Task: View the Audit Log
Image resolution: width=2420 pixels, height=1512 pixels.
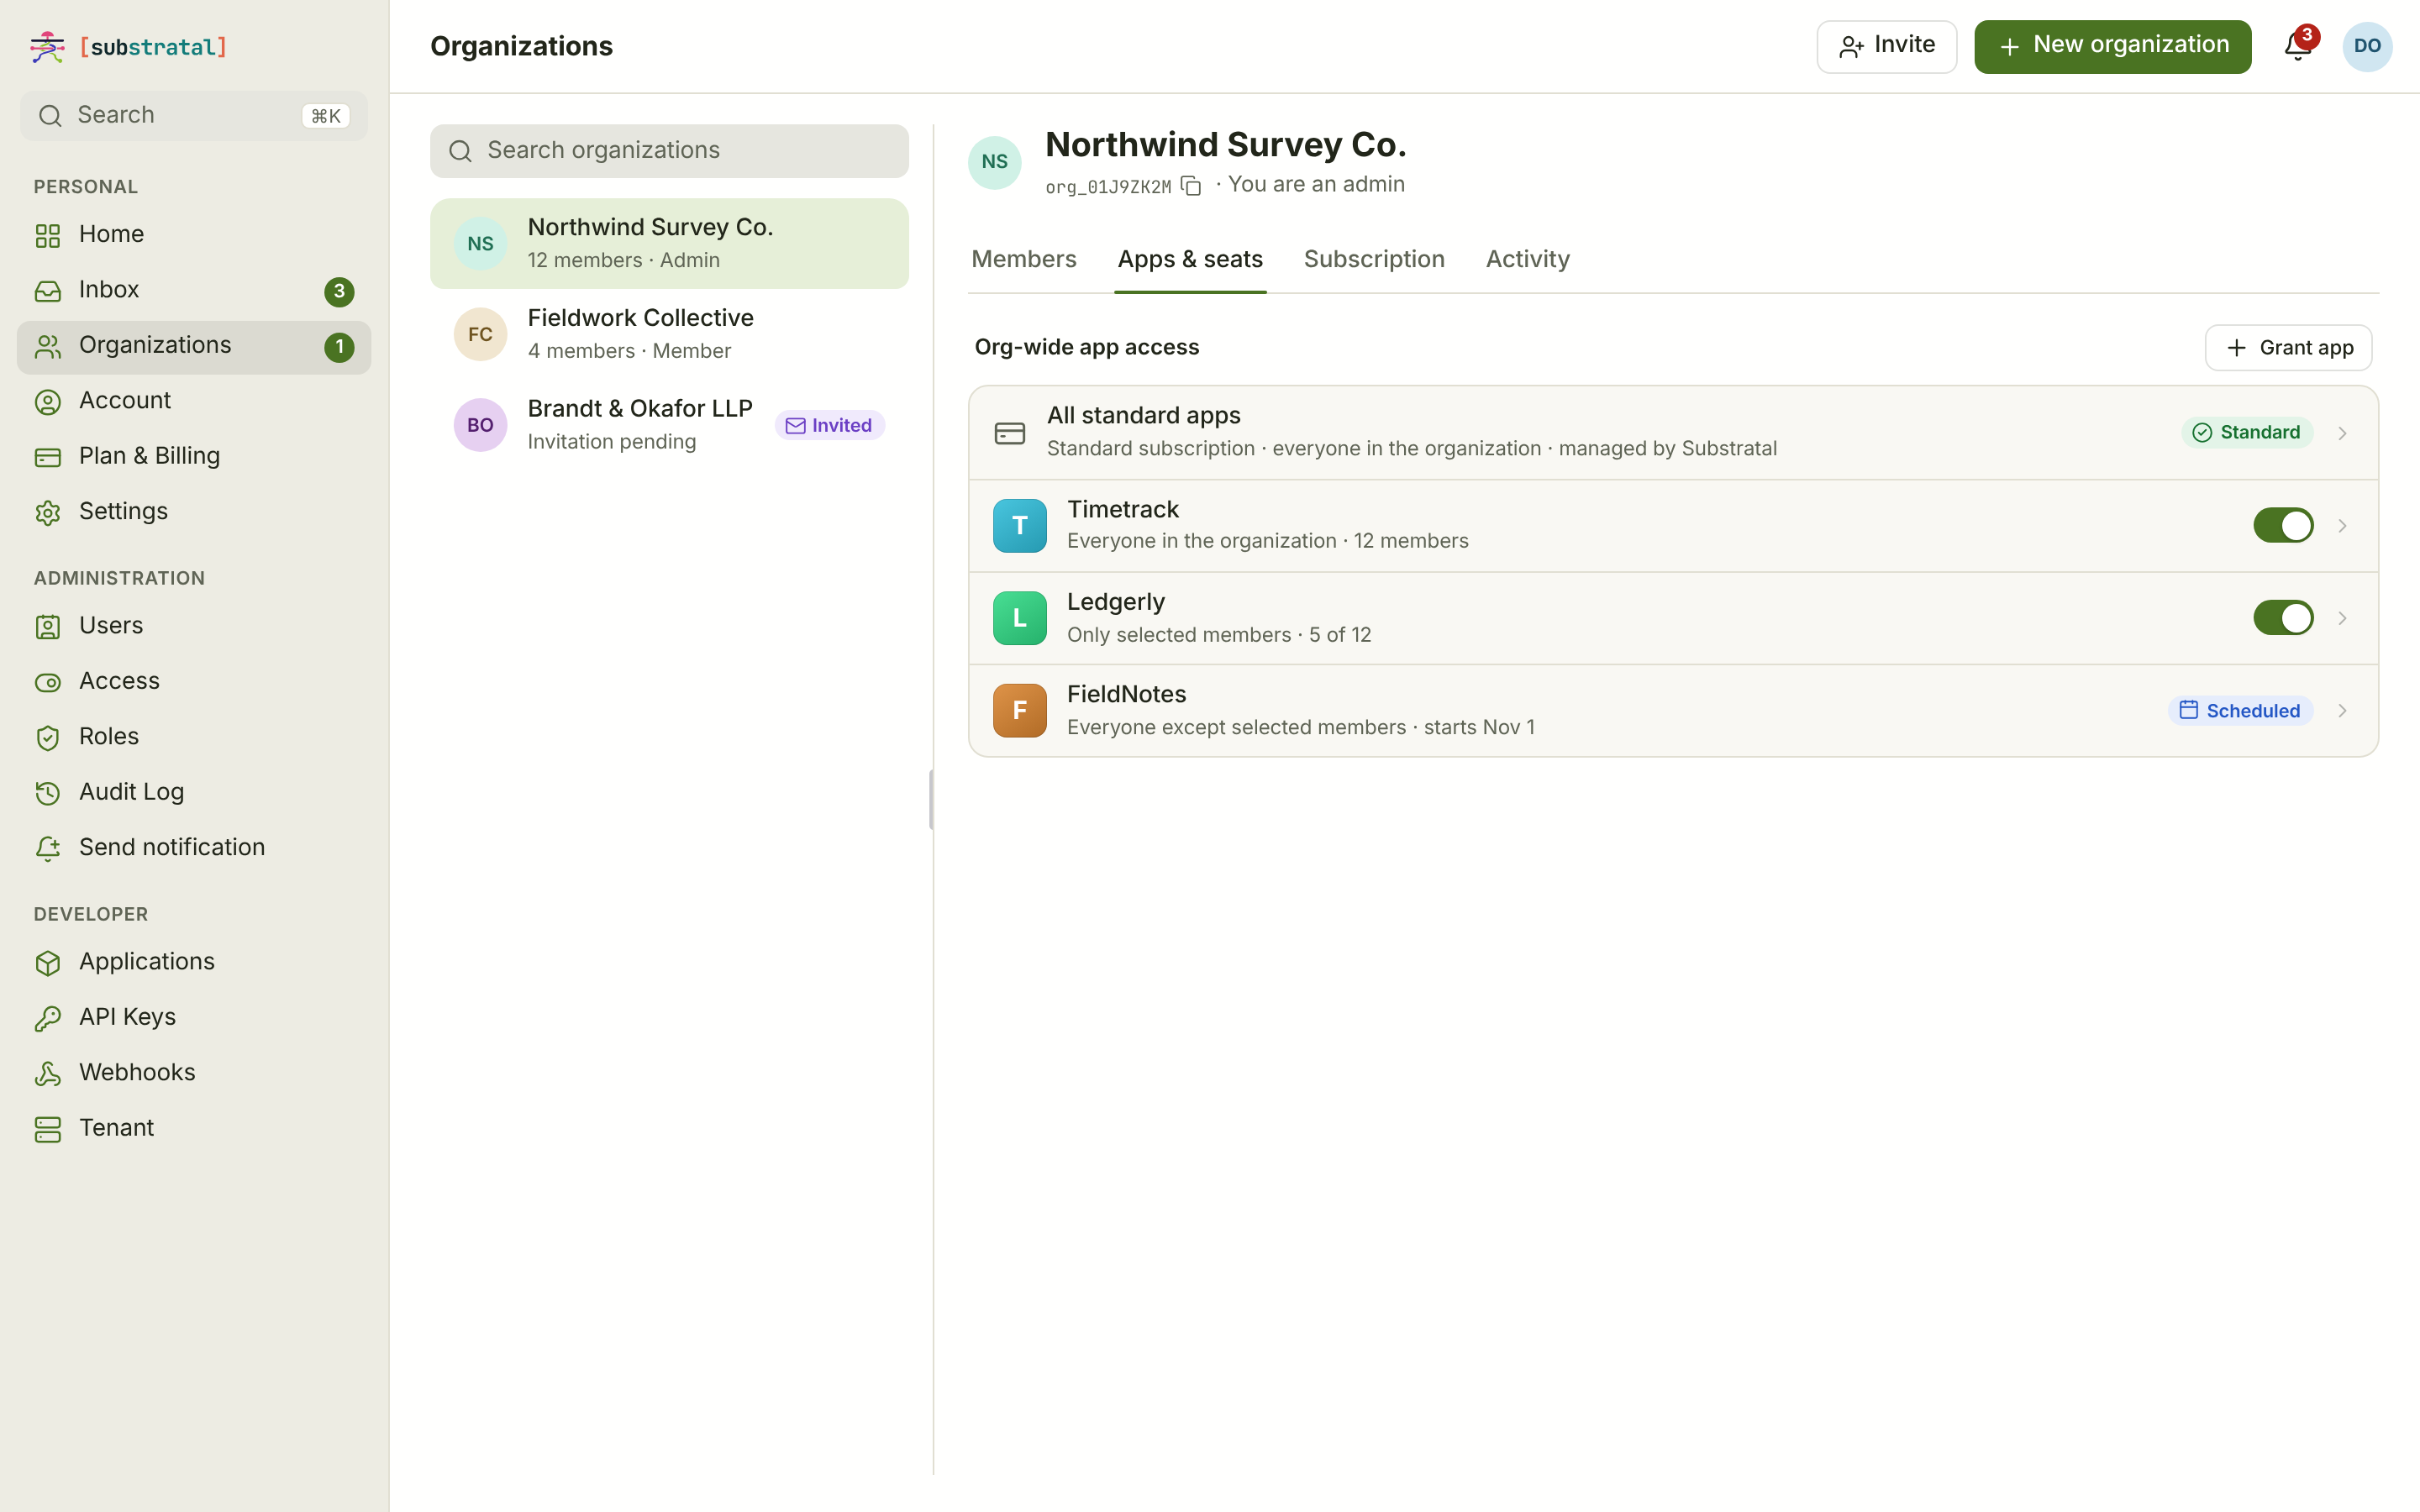Action: [x=194, y=792]
